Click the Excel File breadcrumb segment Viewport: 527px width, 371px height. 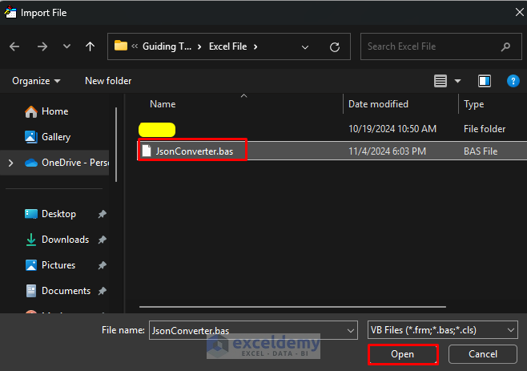point(228,46)
